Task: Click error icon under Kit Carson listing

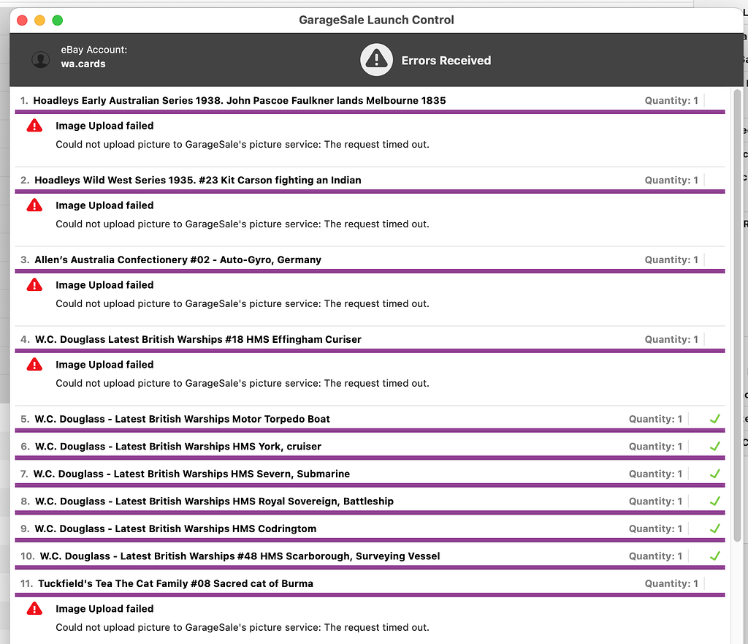Action: point(34,205)
